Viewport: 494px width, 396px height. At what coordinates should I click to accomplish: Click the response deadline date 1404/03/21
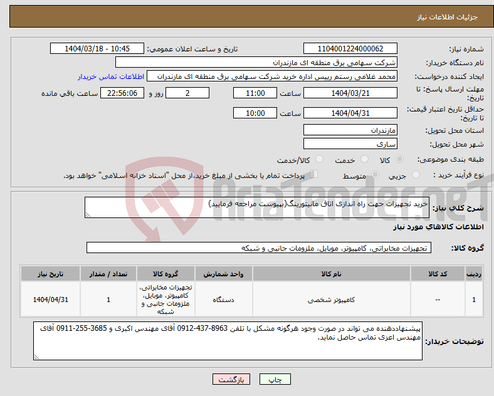click(350, 93)
